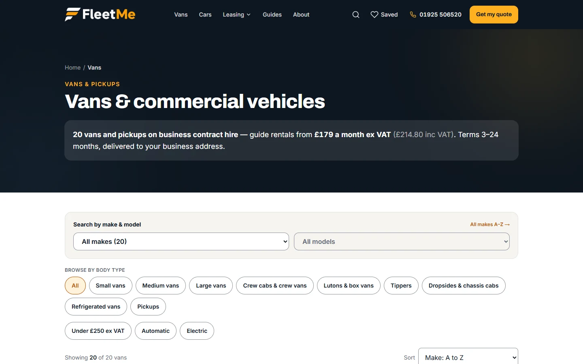Filter by Pickups body type
583x364 pixels.
coord(148,307)
